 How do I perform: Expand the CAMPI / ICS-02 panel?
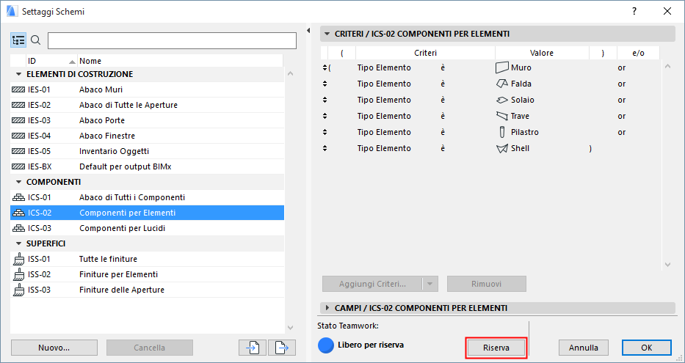327,308
